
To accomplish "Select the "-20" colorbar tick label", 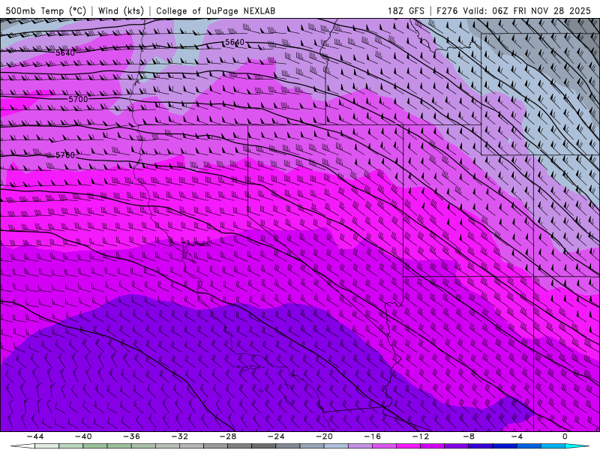I will tap(324, 436).
